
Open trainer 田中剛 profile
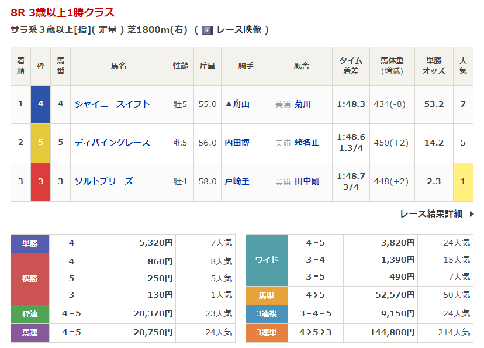(307, 181)
